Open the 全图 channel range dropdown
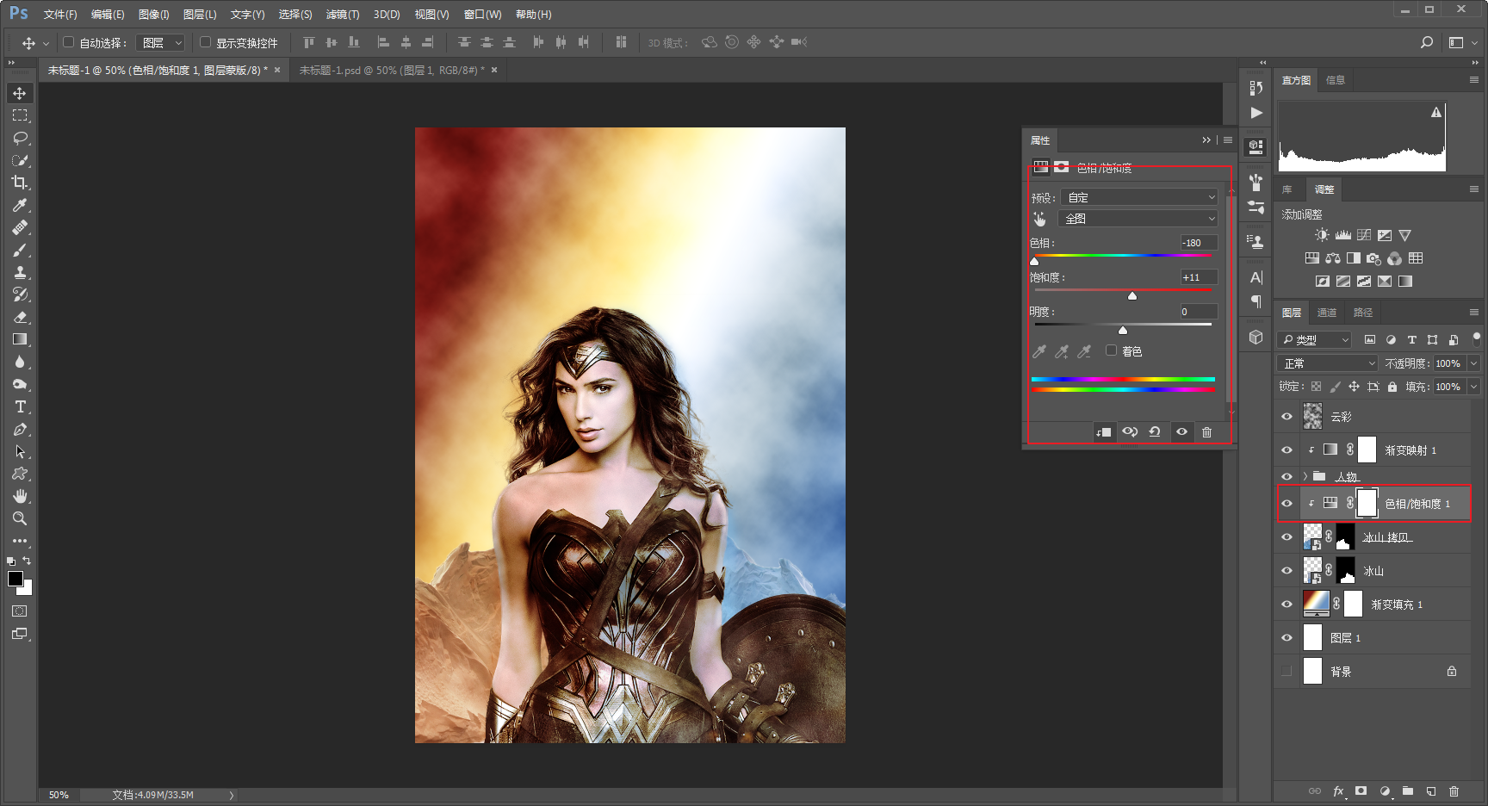1488x806 pixels. click(1139, 219)
